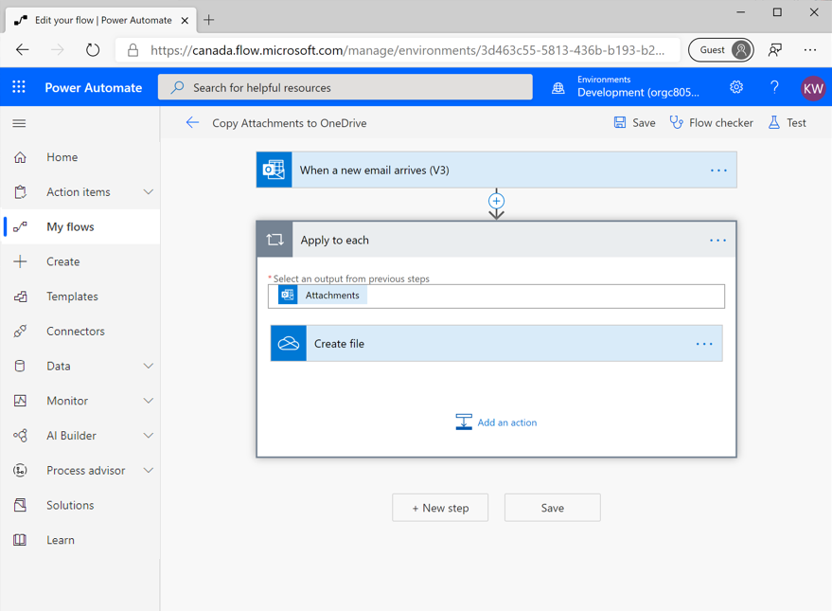
Task: Collapse the Apply to each header
Action: pos(496,240)
